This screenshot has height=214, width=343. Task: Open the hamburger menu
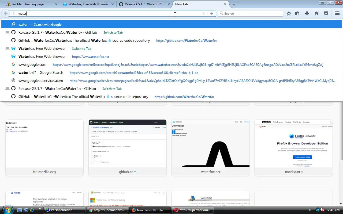tap(337, 13)
